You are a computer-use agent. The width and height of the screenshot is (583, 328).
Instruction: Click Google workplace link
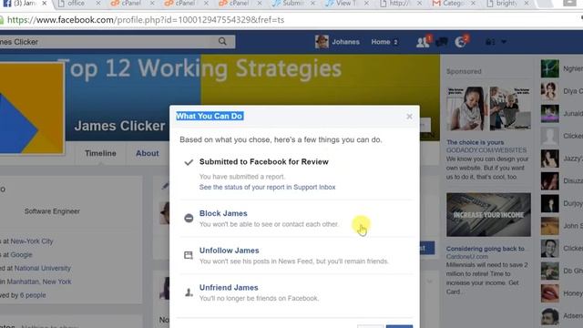pos(21,255)
